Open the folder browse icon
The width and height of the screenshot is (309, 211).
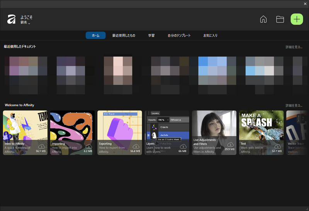click(280, 19)
